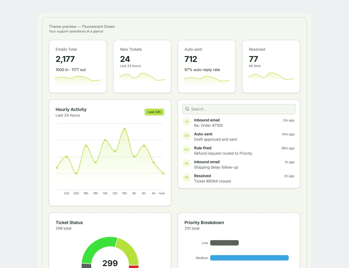
Task: Click the AS avatar beside Draft approved and sent
Action: click(187, 136)
